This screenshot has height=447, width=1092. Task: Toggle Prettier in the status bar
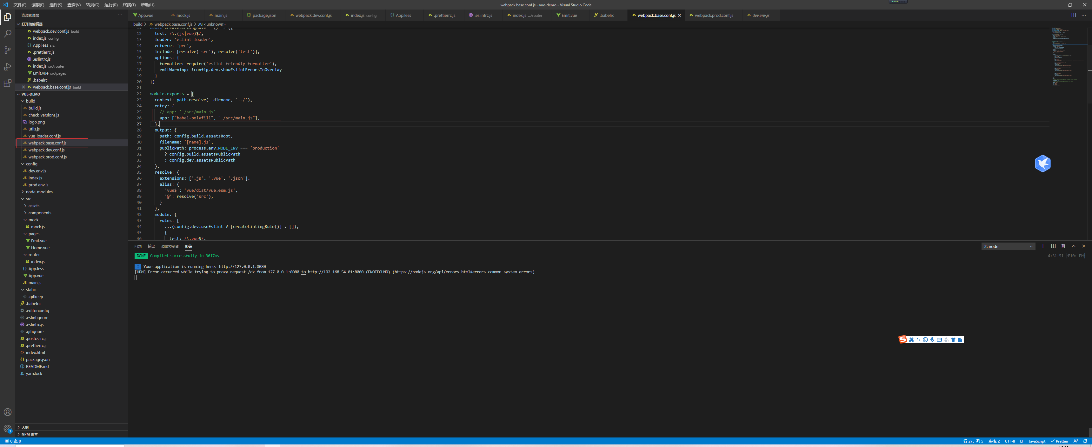1059,441
